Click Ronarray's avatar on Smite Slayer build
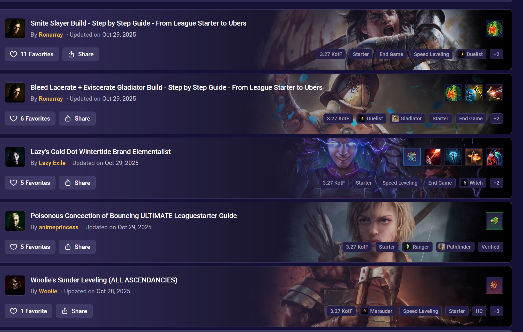The height and width of the screenshot is (332, 523). coord(15,28)
